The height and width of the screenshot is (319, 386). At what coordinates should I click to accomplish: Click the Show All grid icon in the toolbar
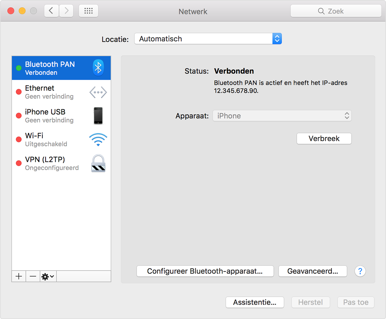pyautogui.click(x=88, y=11)
